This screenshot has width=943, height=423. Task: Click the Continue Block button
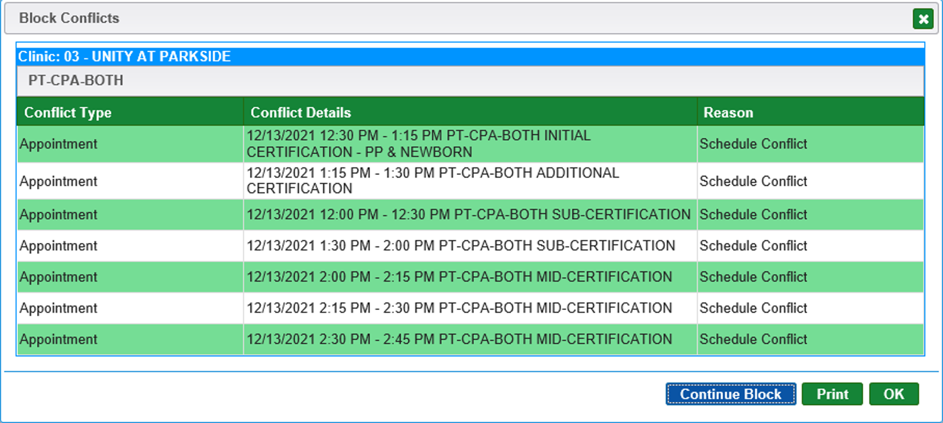[730, 394]
